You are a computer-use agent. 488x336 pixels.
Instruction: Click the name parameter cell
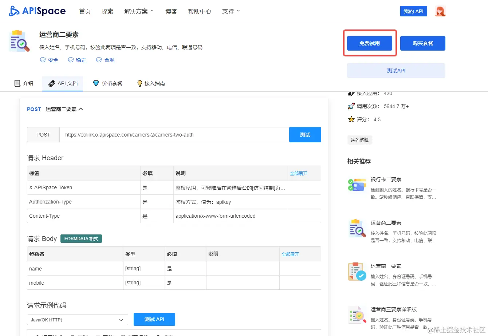click(75, 269)
